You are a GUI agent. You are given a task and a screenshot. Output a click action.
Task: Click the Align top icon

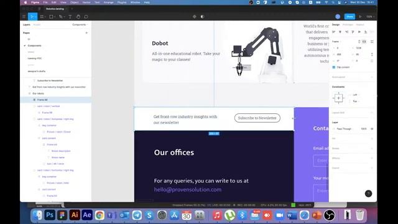353,32
